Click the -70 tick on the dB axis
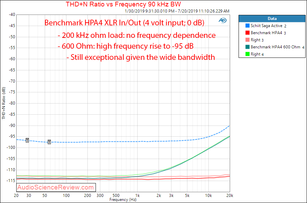Screen dimensions: 307x203 12,81
